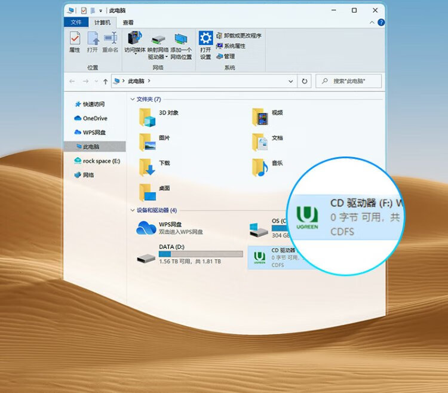This screenshot has width=448, height=393.
Task: Open the WPS网盘 cloud drive
Action: (x=146, y=228)
